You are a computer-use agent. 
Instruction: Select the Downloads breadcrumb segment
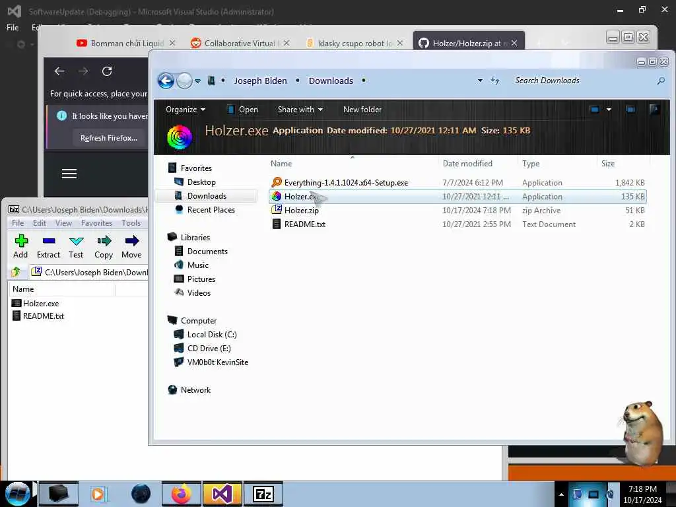point(331,81)
